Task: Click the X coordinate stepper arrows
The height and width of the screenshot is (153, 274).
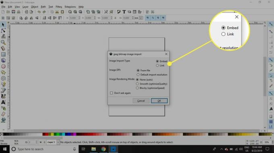Action: [79, 18]
